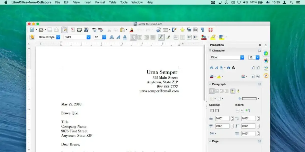Open LibreOffice Help lifebuoy icon
305x152 pixels.
[x=210, y=30]
